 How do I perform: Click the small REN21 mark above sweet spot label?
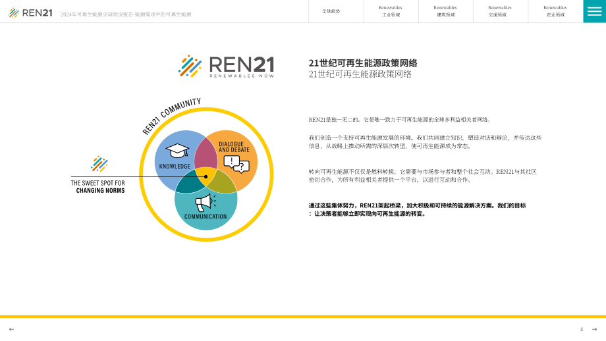click(x=99, y=164)
